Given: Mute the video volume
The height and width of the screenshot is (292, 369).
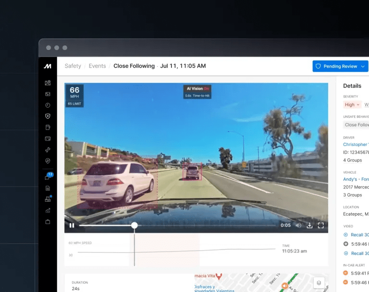Looking at the screenshot, I should point(298,225).
